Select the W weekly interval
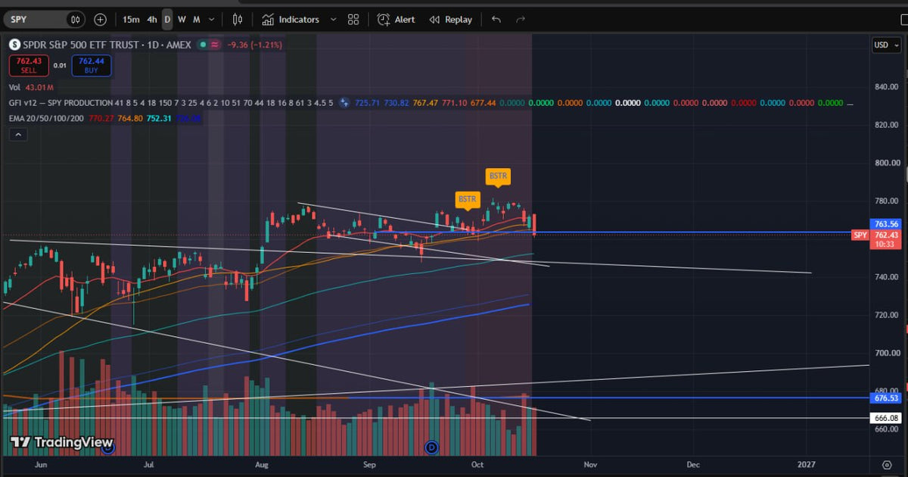This screenshot has width=908, height=477. [182, 20]
